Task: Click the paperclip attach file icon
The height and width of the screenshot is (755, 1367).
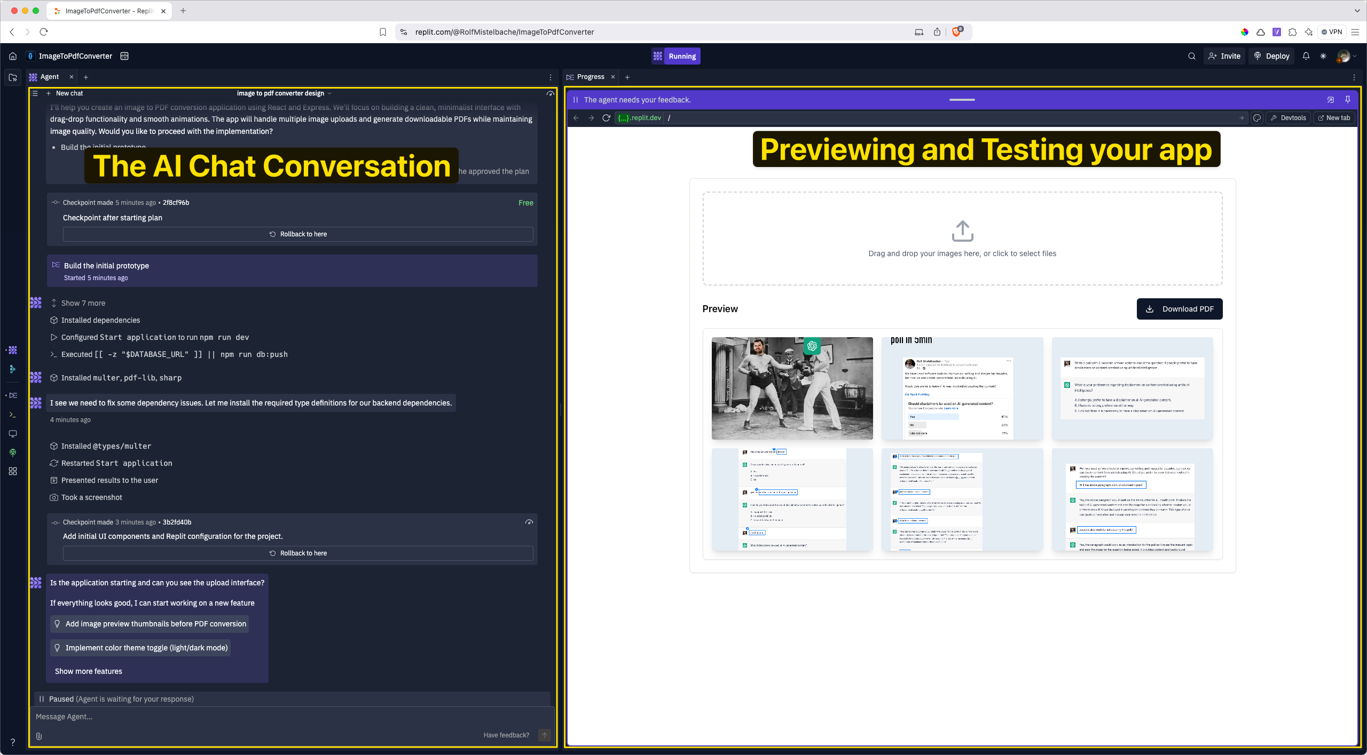Action: click(39, 736)
